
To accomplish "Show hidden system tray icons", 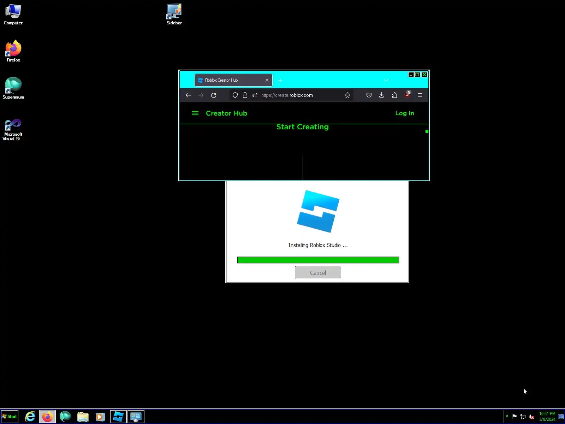I will tap(507, 416).
